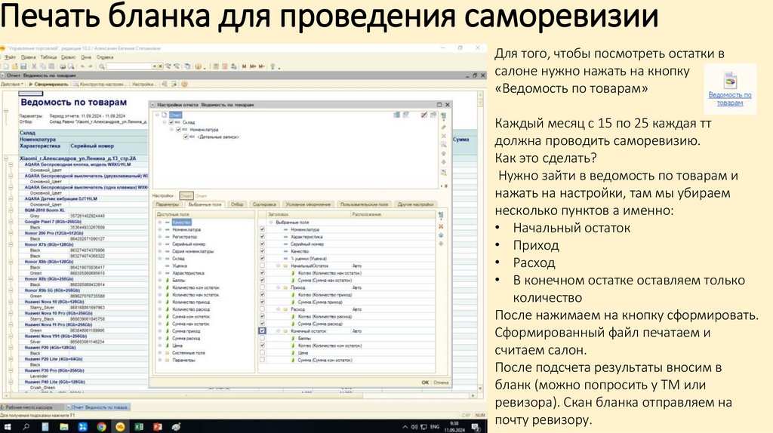The image size is (773, 433).
Task: Expand Параметры folder in available fields
Action: (x=160, y=360)
